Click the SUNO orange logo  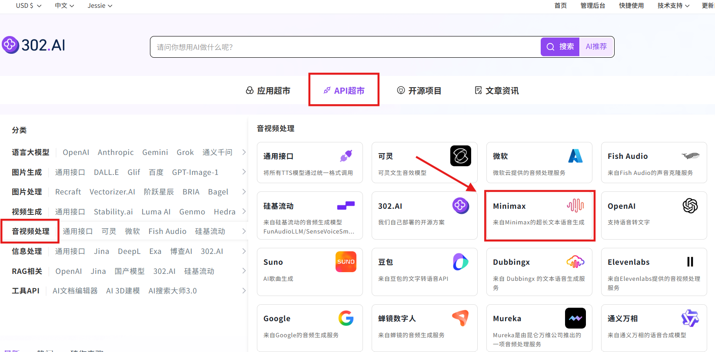346,262
